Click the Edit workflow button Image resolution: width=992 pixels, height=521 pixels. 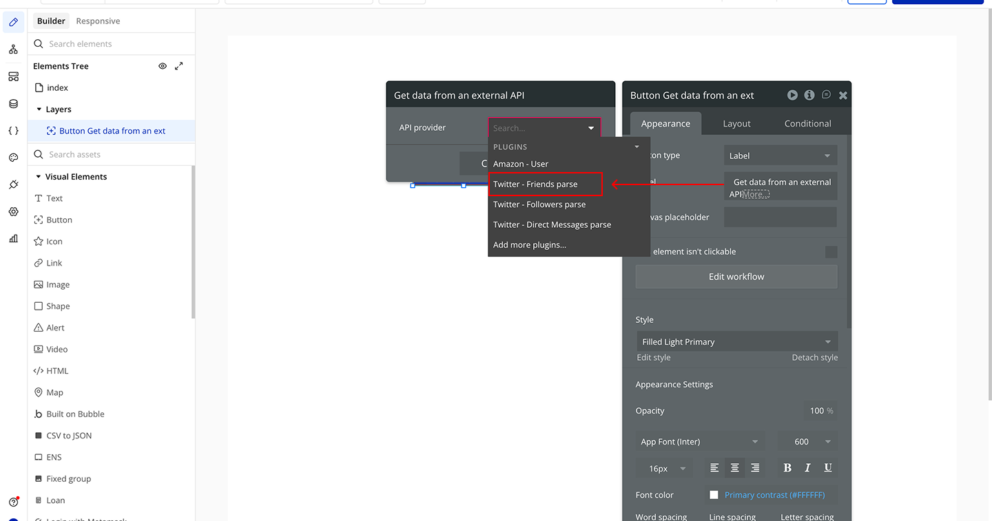click(736, 277)
